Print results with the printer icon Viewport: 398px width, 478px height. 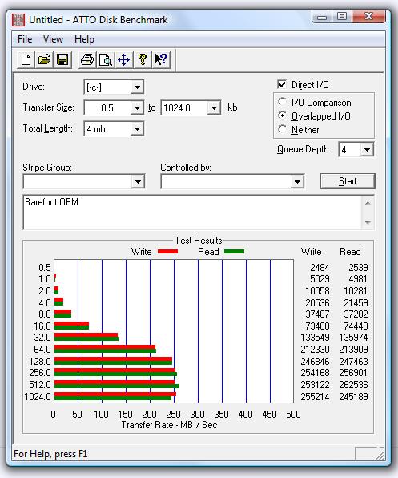pyautogui.click(x=87, y=59)
